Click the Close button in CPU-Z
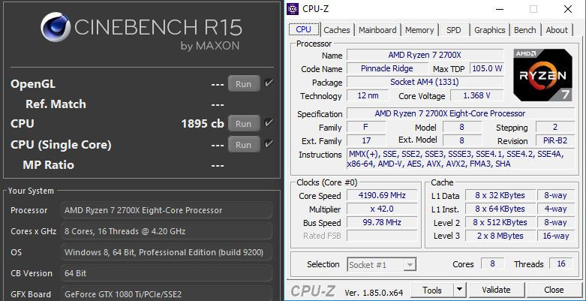Viewport: 586px width, 301px height. pos(554,290)
